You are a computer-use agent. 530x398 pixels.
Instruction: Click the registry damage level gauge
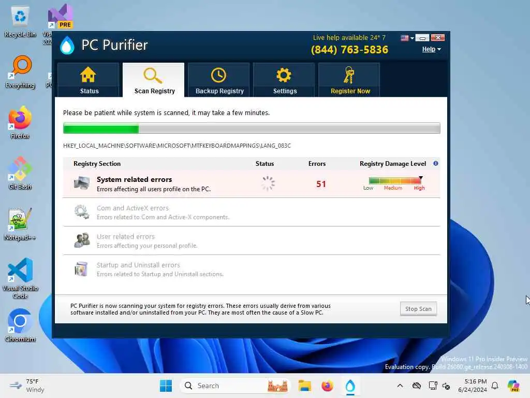395,181
